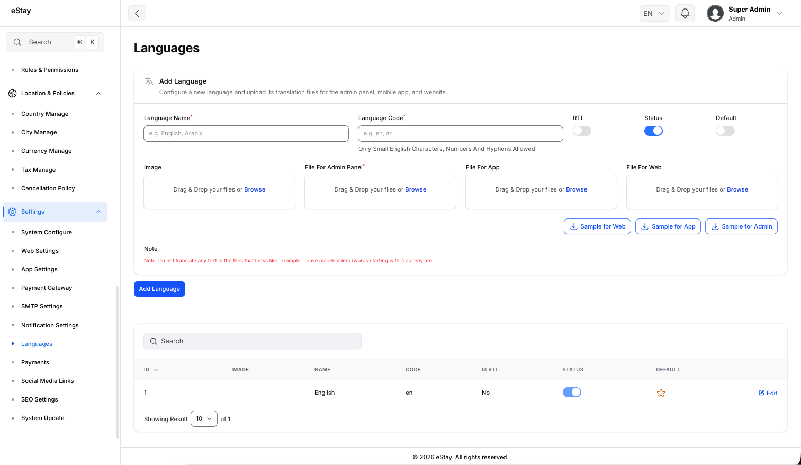Focus the Language Name input field
801x465 pixels.
[x=246, y=133]
